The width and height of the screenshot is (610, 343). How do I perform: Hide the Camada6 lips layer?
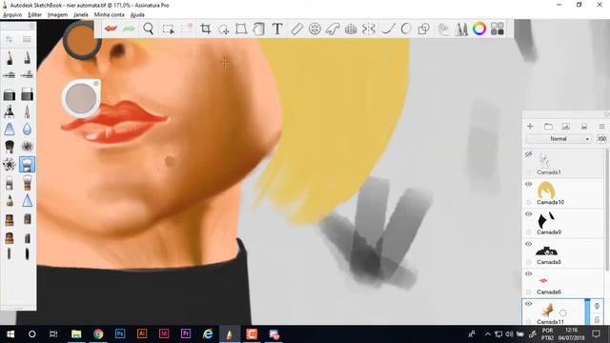[x=528, y=274]
